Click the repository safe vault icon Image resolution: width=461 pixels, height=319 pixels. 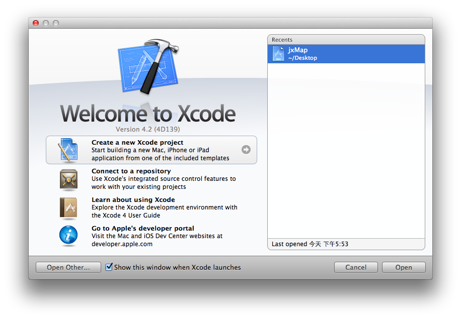[68, 179]
